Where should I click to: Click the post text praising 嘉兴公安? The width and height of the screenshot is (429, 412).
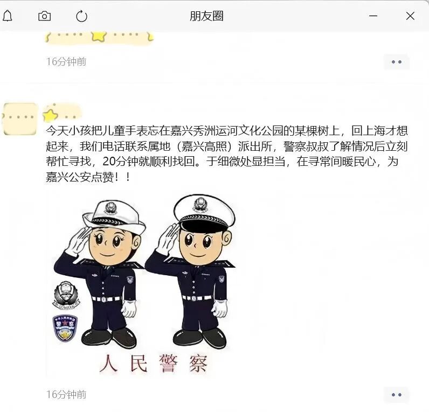point(226,154)
